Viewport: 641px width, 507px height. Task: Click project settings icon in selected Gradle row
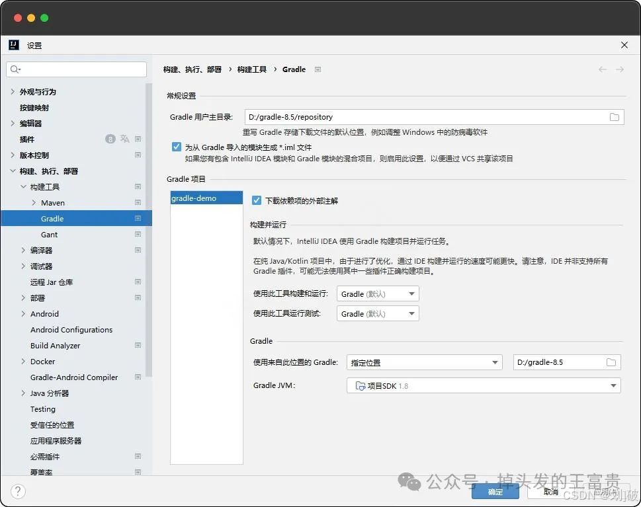[138, 219]
